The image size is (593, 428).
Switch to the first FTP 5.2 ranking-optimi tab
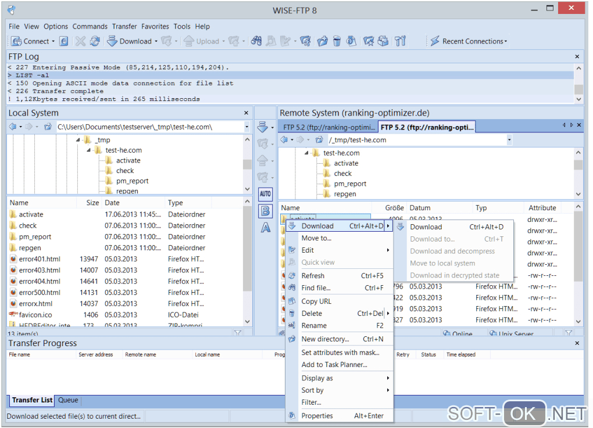[x=328, y=127]
